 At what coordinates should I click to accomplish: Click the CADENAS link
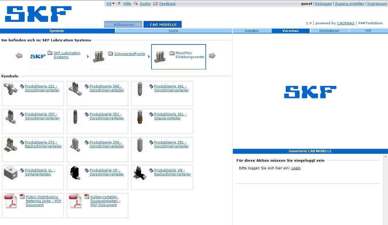pos(346,23)
